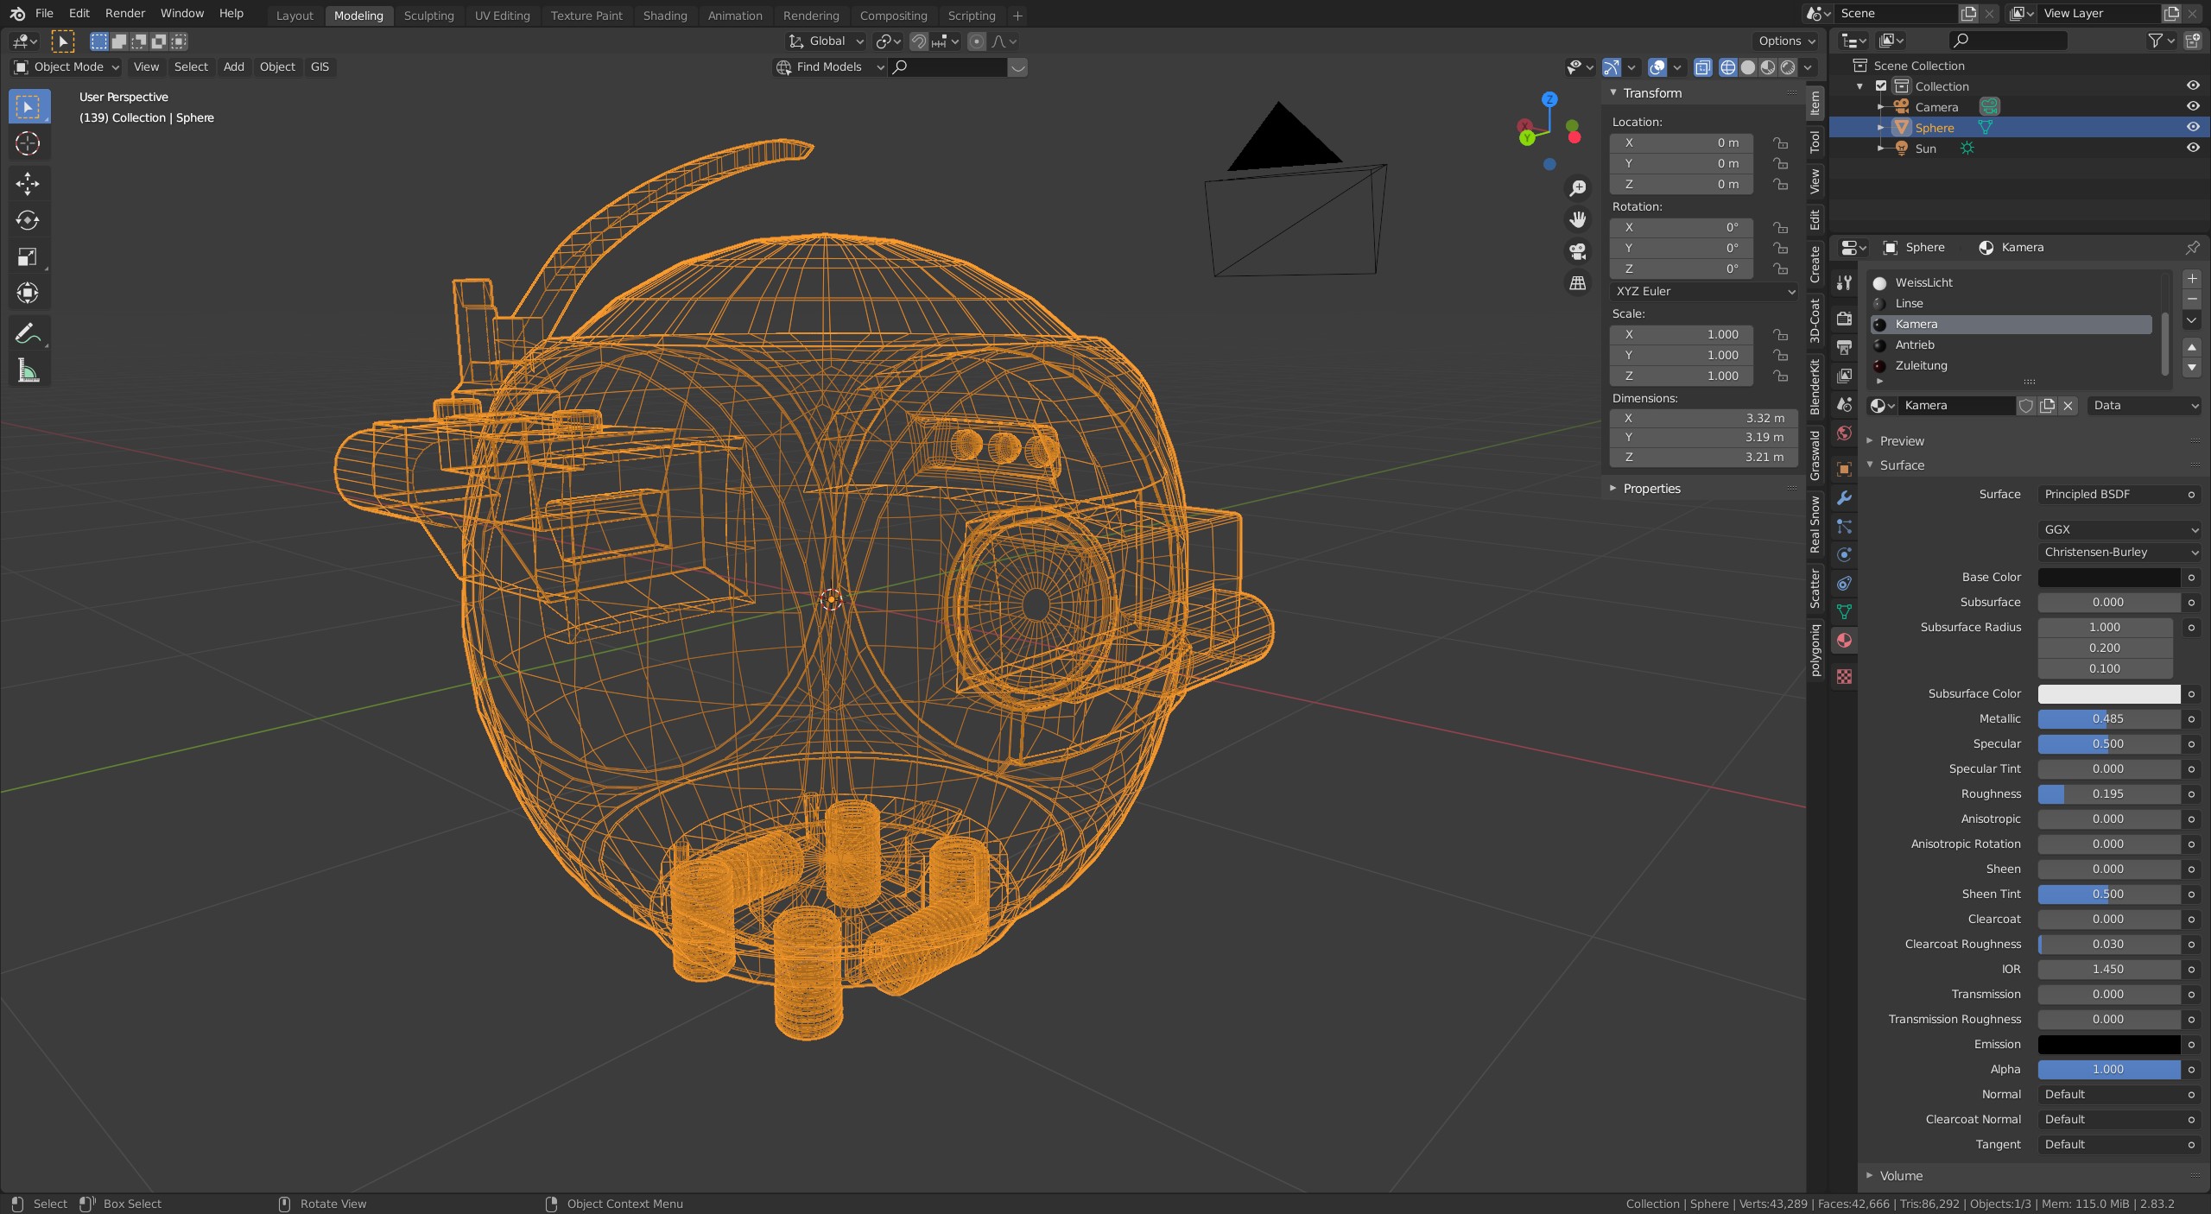Pick the Measure tool
Screen dimensions: 2211x1214
coord(28,371)
